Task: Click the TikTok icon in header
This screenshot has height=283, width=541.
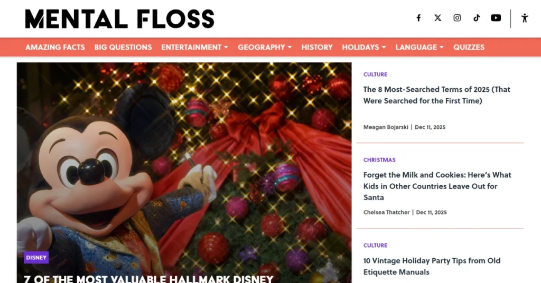Action: (477, 18)
